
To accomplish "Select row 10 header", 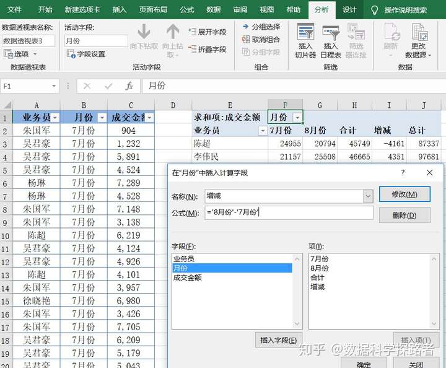I will [x=6, y=236].
